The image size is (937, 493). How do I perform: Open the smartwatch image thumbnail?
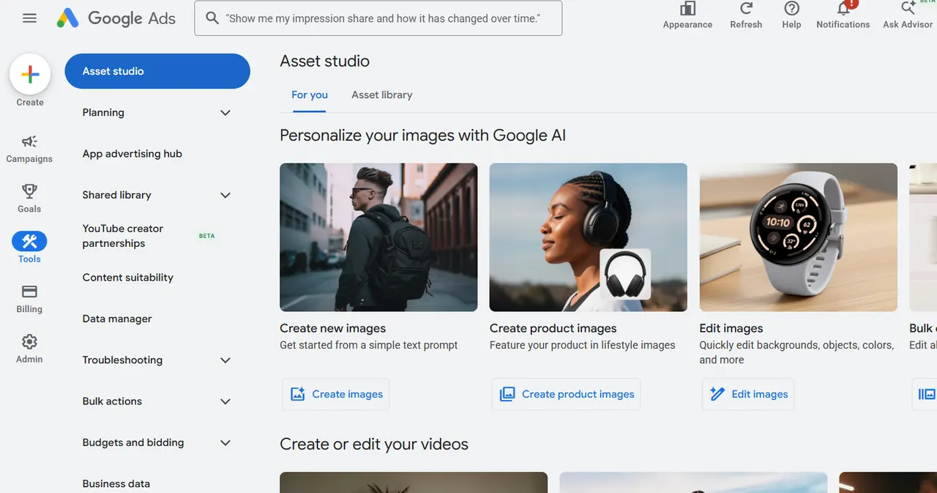[x=799, y=237]
